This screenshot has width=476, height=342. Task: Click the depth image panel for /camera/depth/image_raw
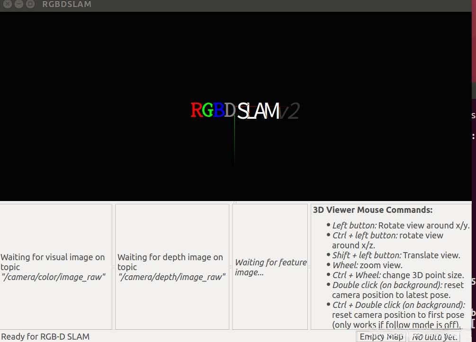coord(172,266)
